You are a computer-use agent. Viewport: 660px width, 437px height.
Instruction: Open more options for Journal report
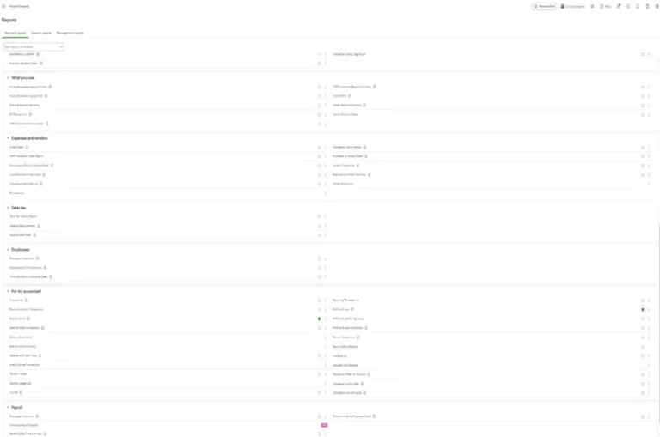tap(326, 393)
